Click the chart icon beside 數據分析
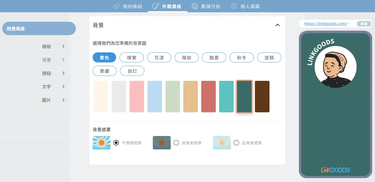The height and width of the screenshot is (182, 375). pyautogui.click(x=195, y=6)
